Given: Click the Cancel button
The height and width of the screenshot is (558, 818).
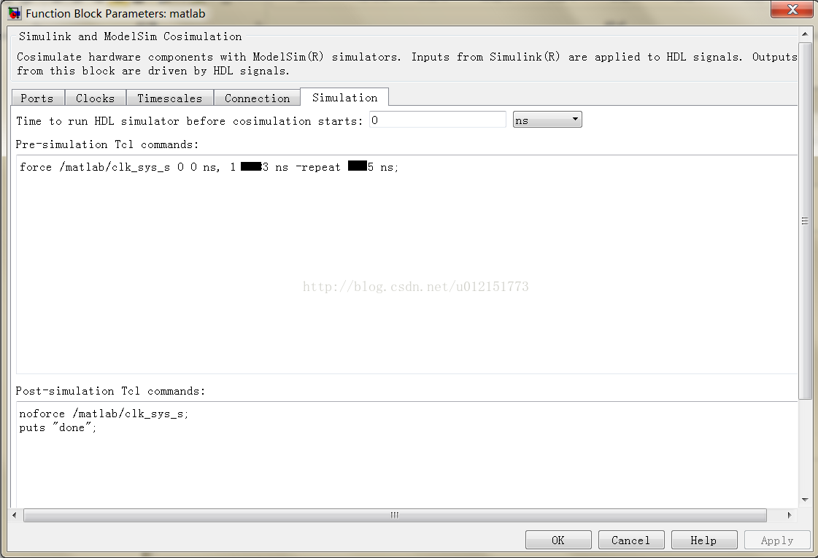Looking at the screenshot, I should pos(631,540).
